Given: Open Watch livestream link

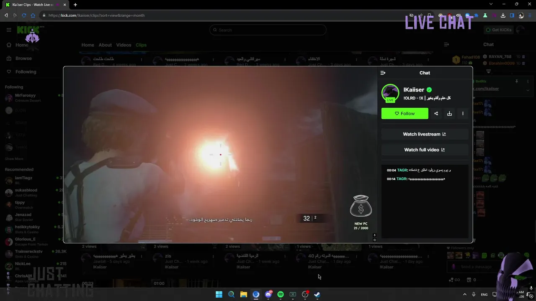Looking at the screenshot, I should [425, 134].
